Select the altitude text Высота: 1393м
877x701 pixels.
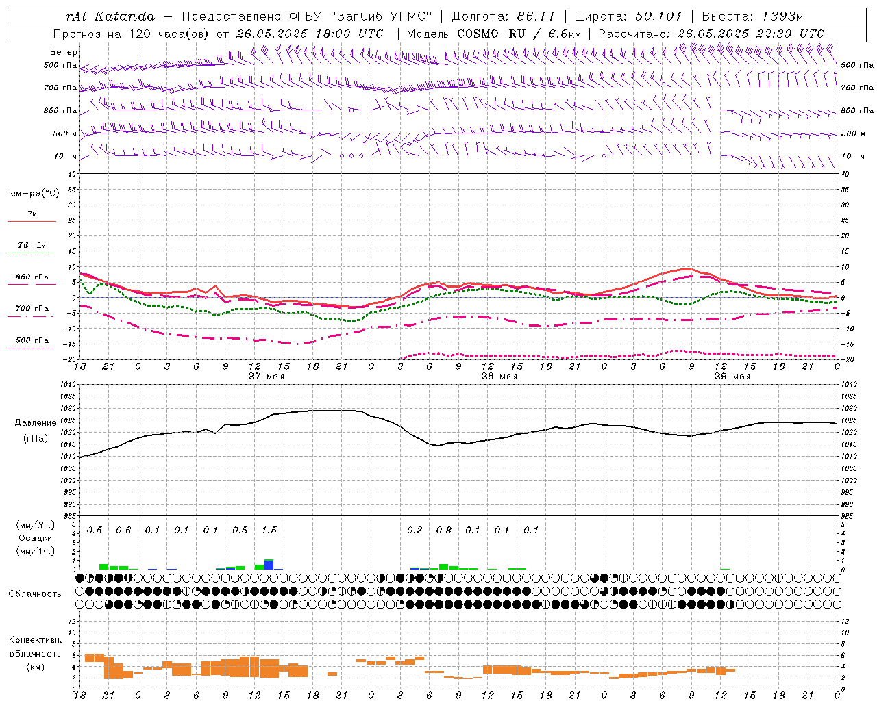coord(752,16)
